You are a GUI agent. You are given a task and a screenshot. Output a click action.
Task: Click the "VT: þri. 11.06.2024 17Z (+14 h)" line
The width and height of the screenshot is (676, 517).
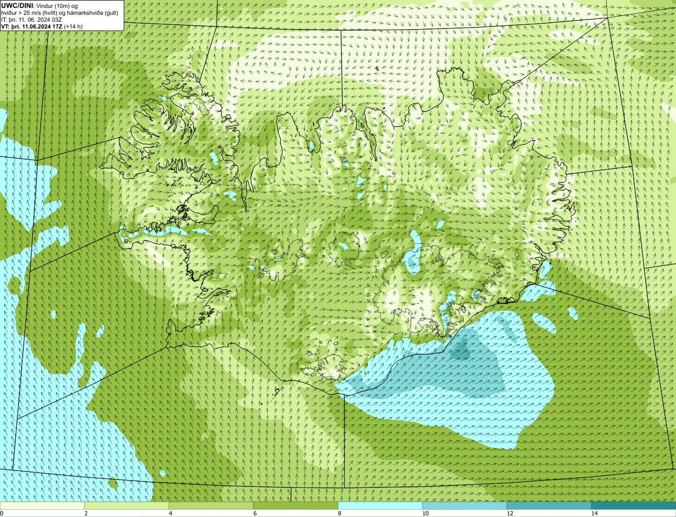pos(42,26)
